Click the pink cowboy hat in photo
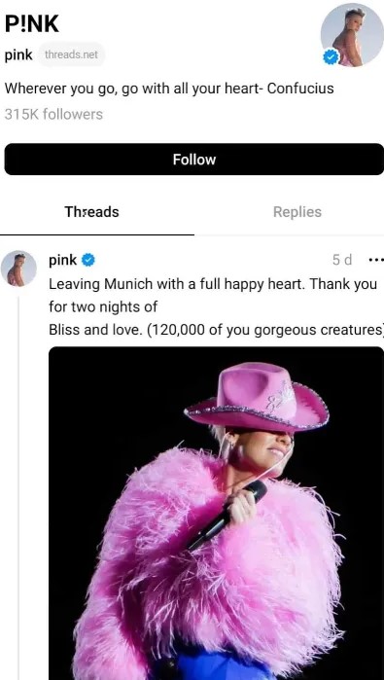The image size is (384, 680). 256,398
